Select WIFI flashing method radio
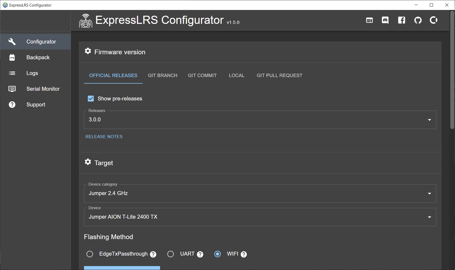The height and width of the screenshot is (270, 455). point(218,254)
